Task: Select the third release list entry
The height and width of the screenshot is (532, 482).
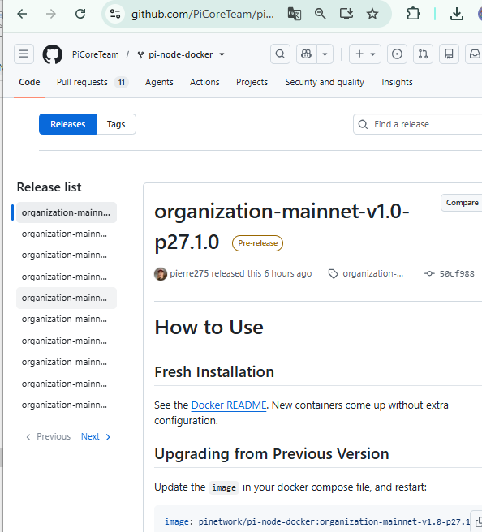Action: [67, 255]
